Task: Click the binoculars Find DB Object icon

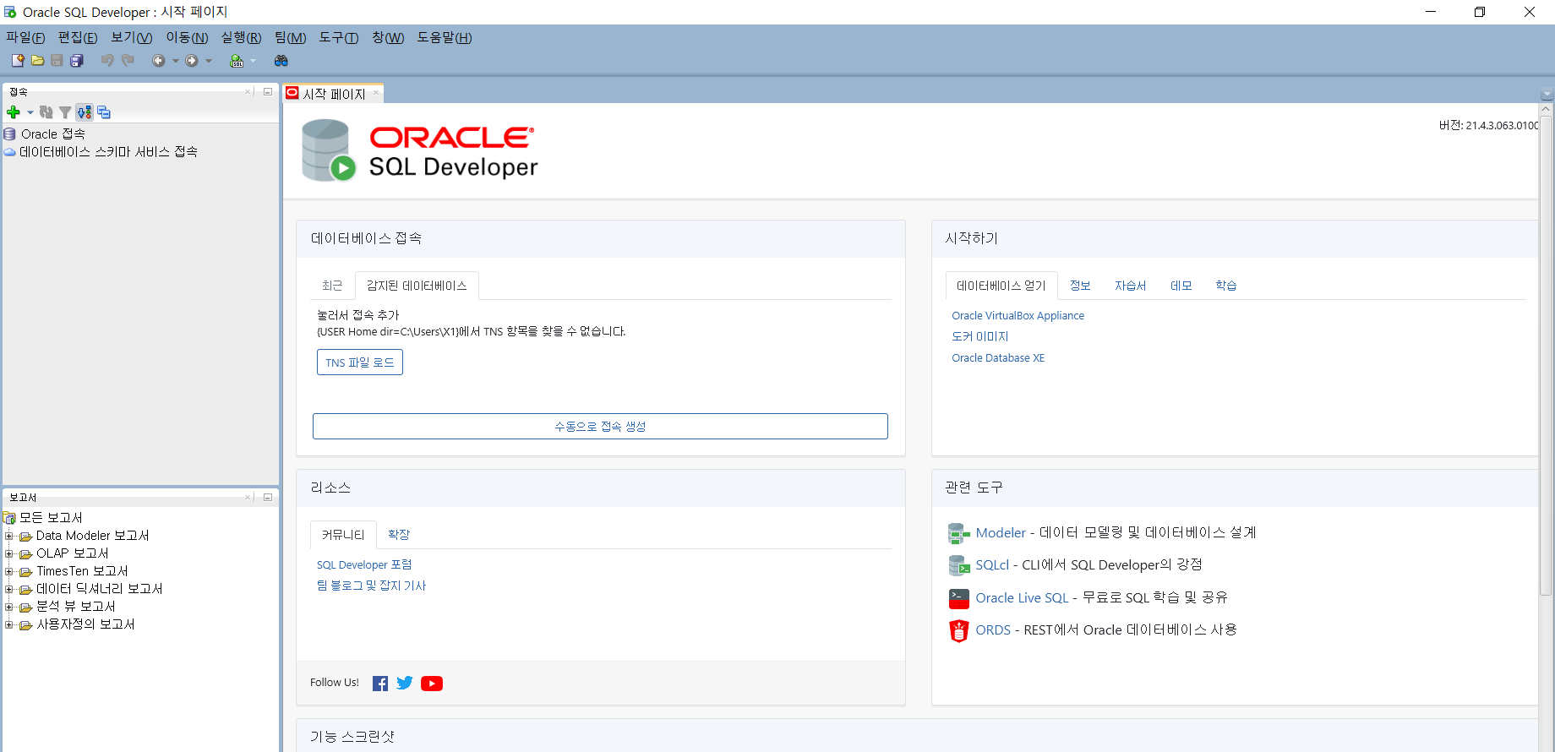Action: pyautogui.click(x=281, y=61)
